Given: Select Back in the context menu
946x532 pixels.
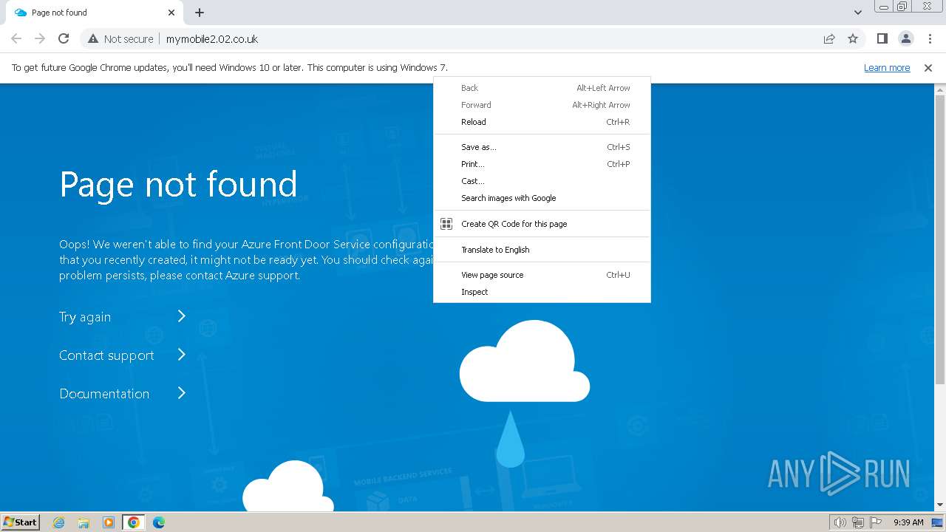Looking at the screenshot, I should (x=542, y=88).
